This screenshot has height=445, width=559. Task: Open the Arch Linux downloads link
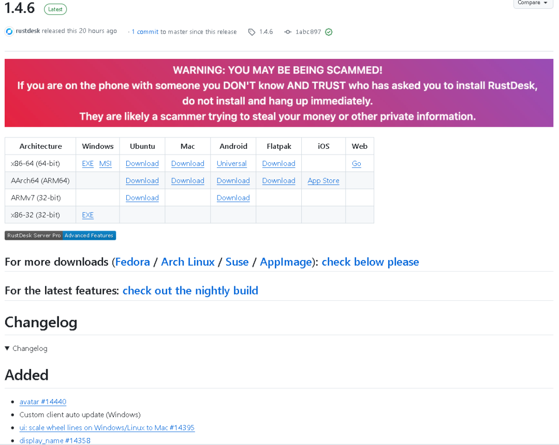[x=188, y=262]
